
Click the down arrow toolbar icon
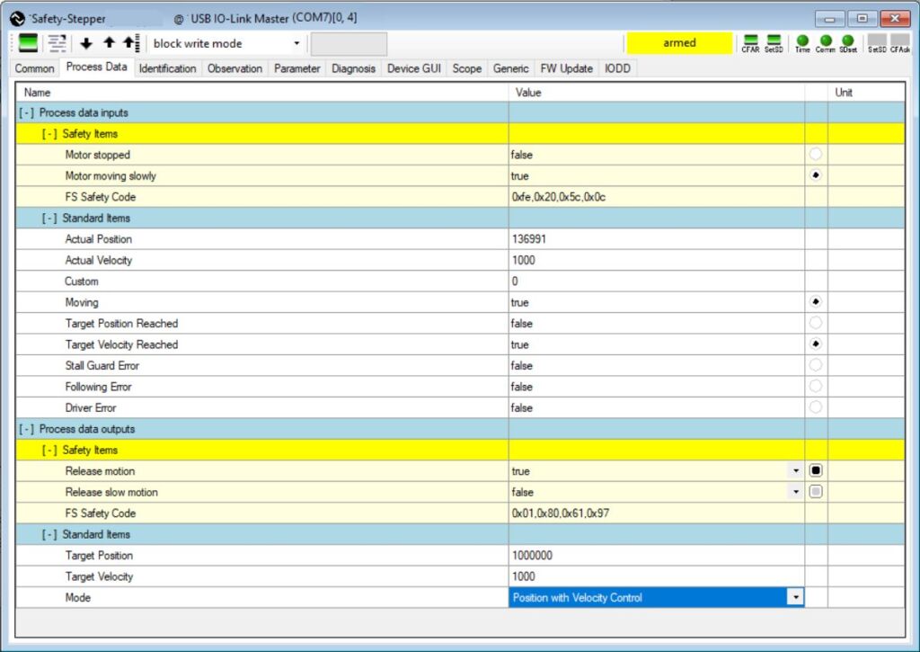coord(86,43)
